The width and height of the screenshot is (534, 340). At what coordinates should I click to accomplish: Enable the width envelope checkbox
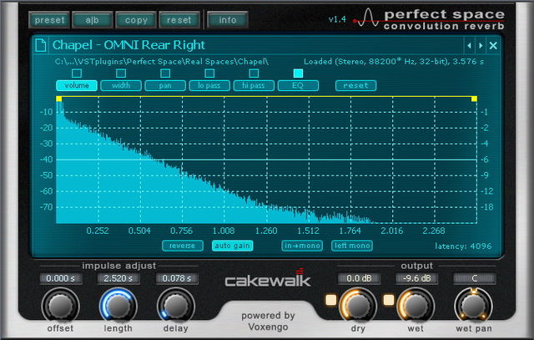tap(121, 74)
